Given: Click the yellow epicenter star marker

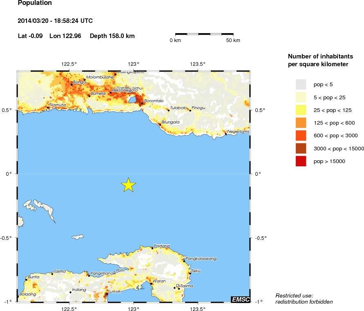Looking at the screenshot, I should [x=128, y=185].
